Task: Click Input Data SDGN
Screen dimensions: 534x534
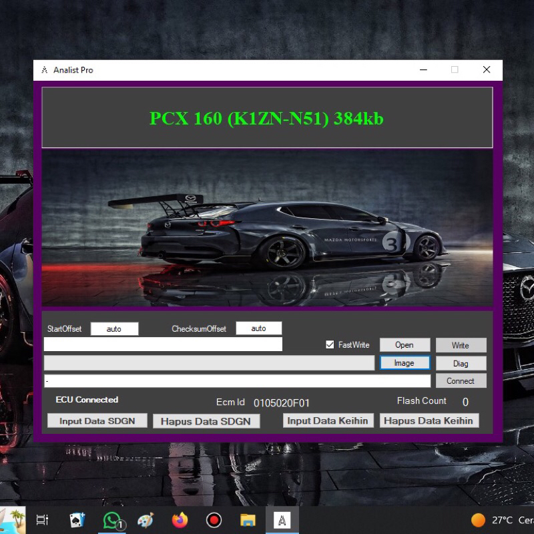Action: [x=97, y=421]
